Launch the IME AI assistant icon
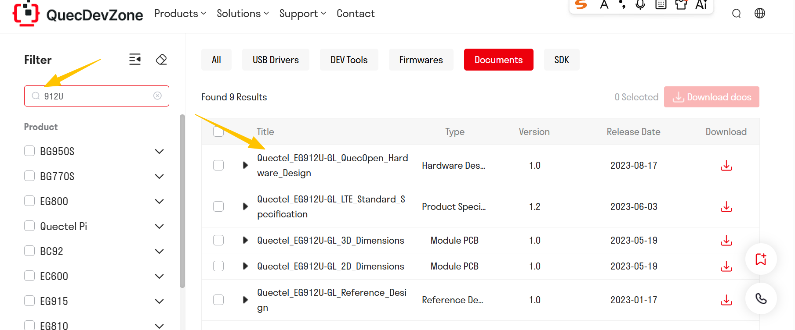 [x=701, y=4]
